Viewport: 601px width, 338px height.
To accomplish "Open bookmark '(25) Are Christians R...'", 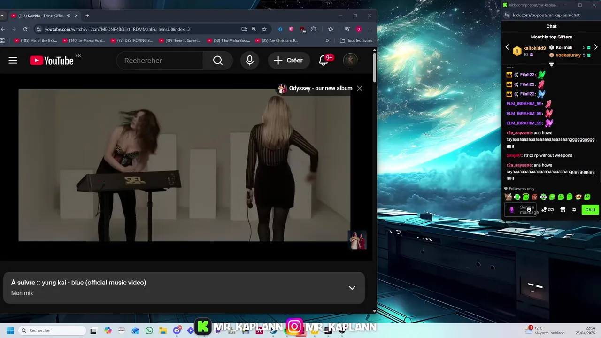I will click(277, 41).
